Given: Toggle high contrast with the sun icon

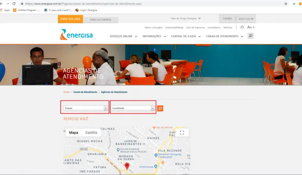Looking at the screenshot, I should tap(242, 27).
